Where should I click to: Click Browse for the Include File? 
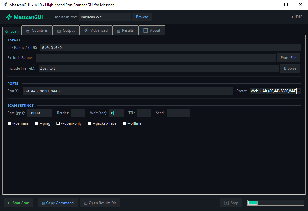(290, 68)
